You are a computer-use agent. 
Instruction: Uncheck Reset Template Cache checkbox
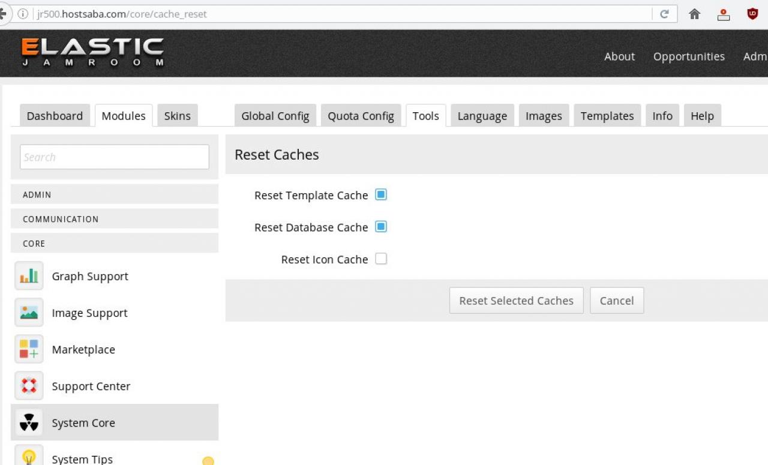pyautogui.click(x=381, y=194)
